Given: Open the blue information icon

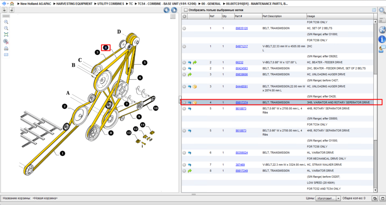Looking at the screenshot, I should pos(382,39).
